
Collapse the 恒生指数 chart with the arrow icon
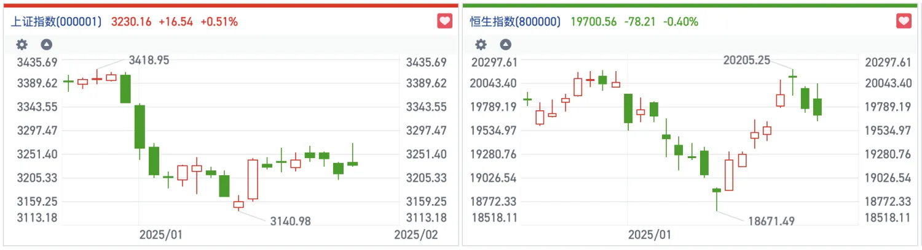pos(505,44)
